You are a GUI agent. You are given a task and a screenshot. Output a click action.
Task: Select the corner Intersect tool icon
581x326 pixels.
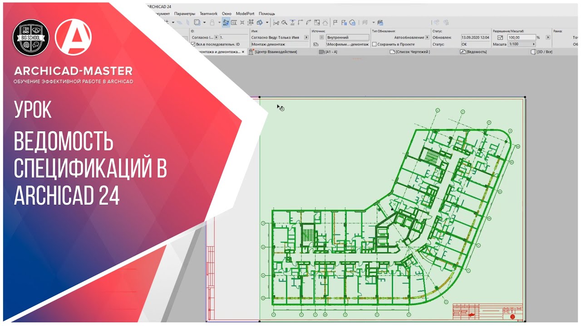point(300,23)
